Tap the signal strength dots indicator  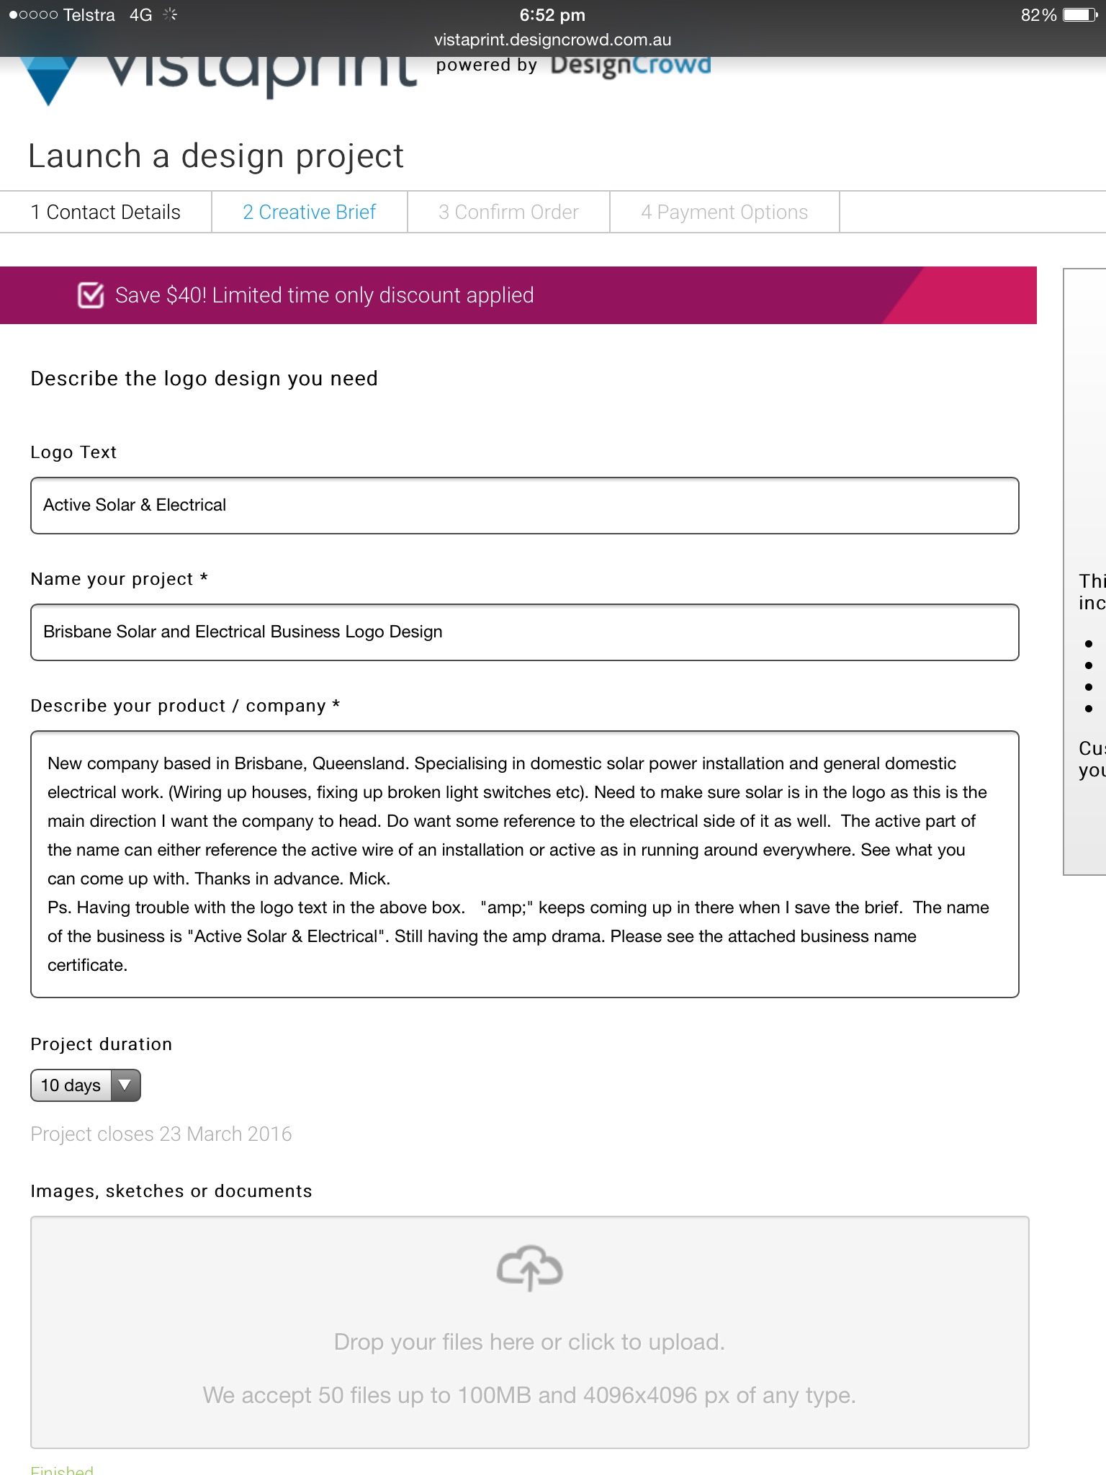click(x=33, y=15)
